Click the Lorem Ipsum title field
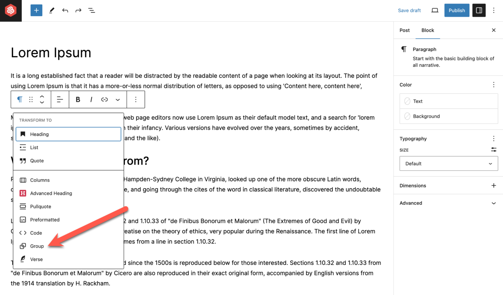Viewport: 503px width, 295px height. pyautogui.click(x=51, y=53)
